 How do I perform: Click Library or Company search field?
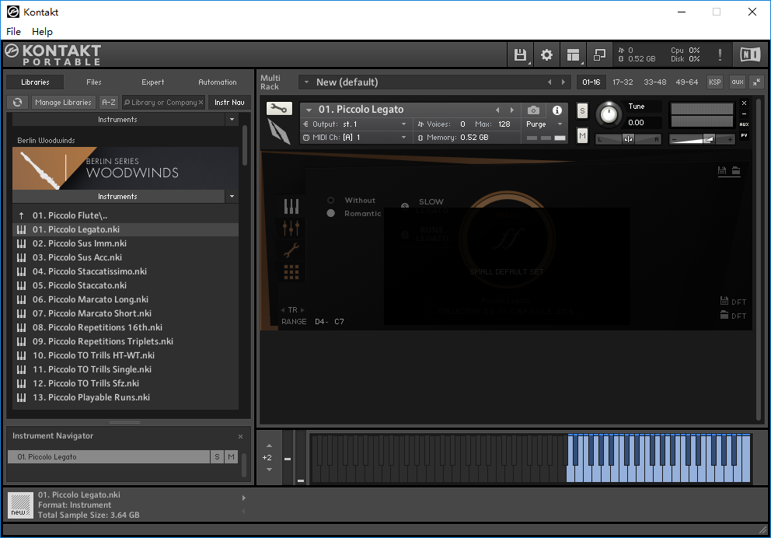tap(163, 103)
